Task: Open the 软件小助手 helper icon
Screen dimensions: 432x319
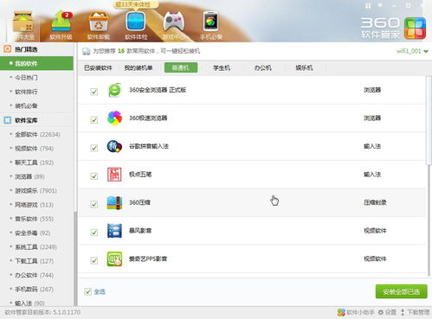Action: pyautogui.click(x=341, y=312)
